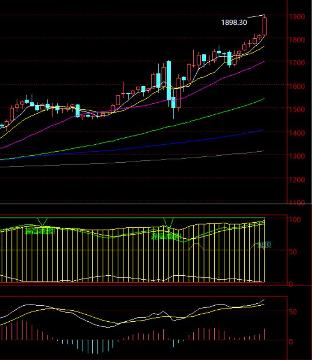312x360 pixels.
Task: Click the 1900 price axis label
Action: tap(297, 17)
